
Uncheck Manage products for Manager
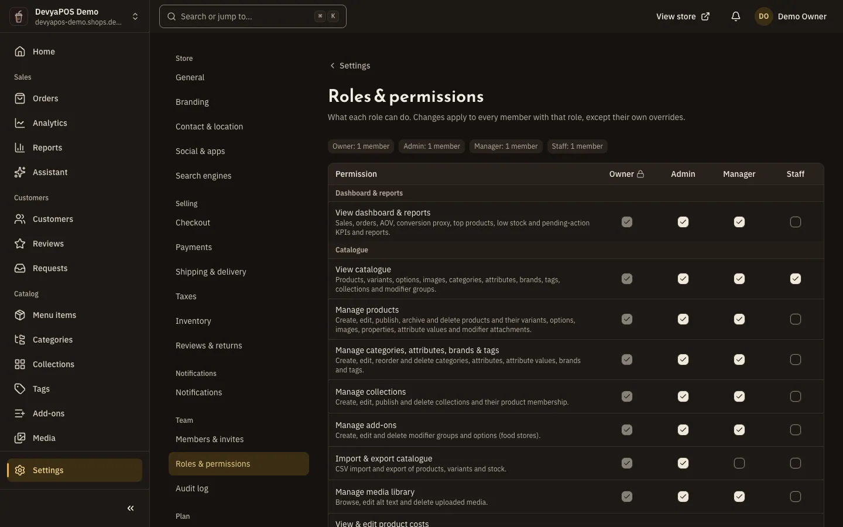tap(739, 319)
